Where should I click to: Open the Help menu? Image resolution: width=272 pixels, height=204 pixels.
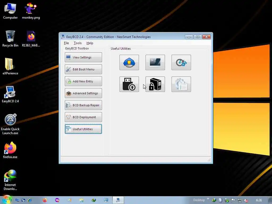pyautogui.click(x=90, y=43)
